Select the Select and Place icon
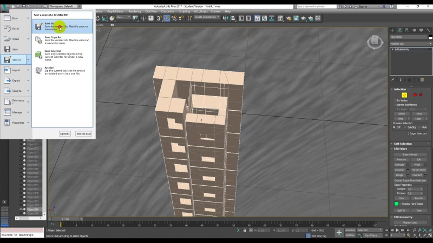433x243 pixels. (112, 18)
